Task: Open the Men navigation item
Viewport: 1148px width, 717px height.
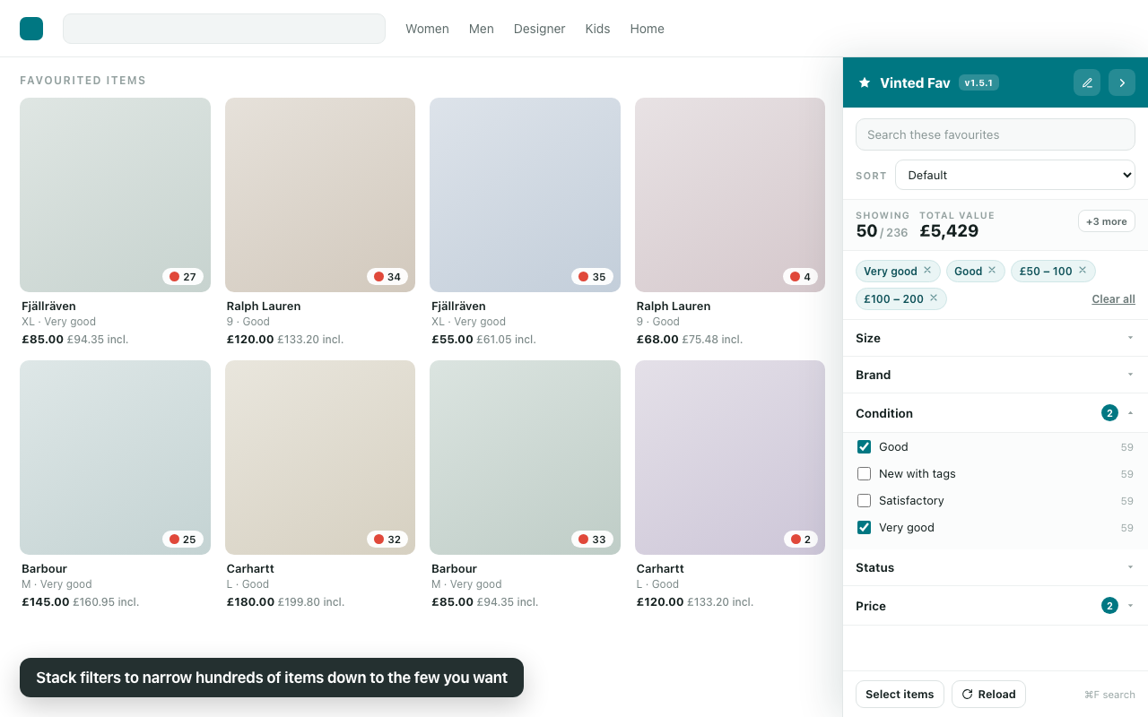Action: 482,29
